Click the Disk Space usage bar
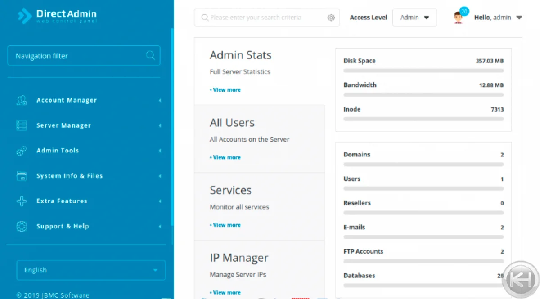Viewport: 540px width, 299px height. point(423,71)
